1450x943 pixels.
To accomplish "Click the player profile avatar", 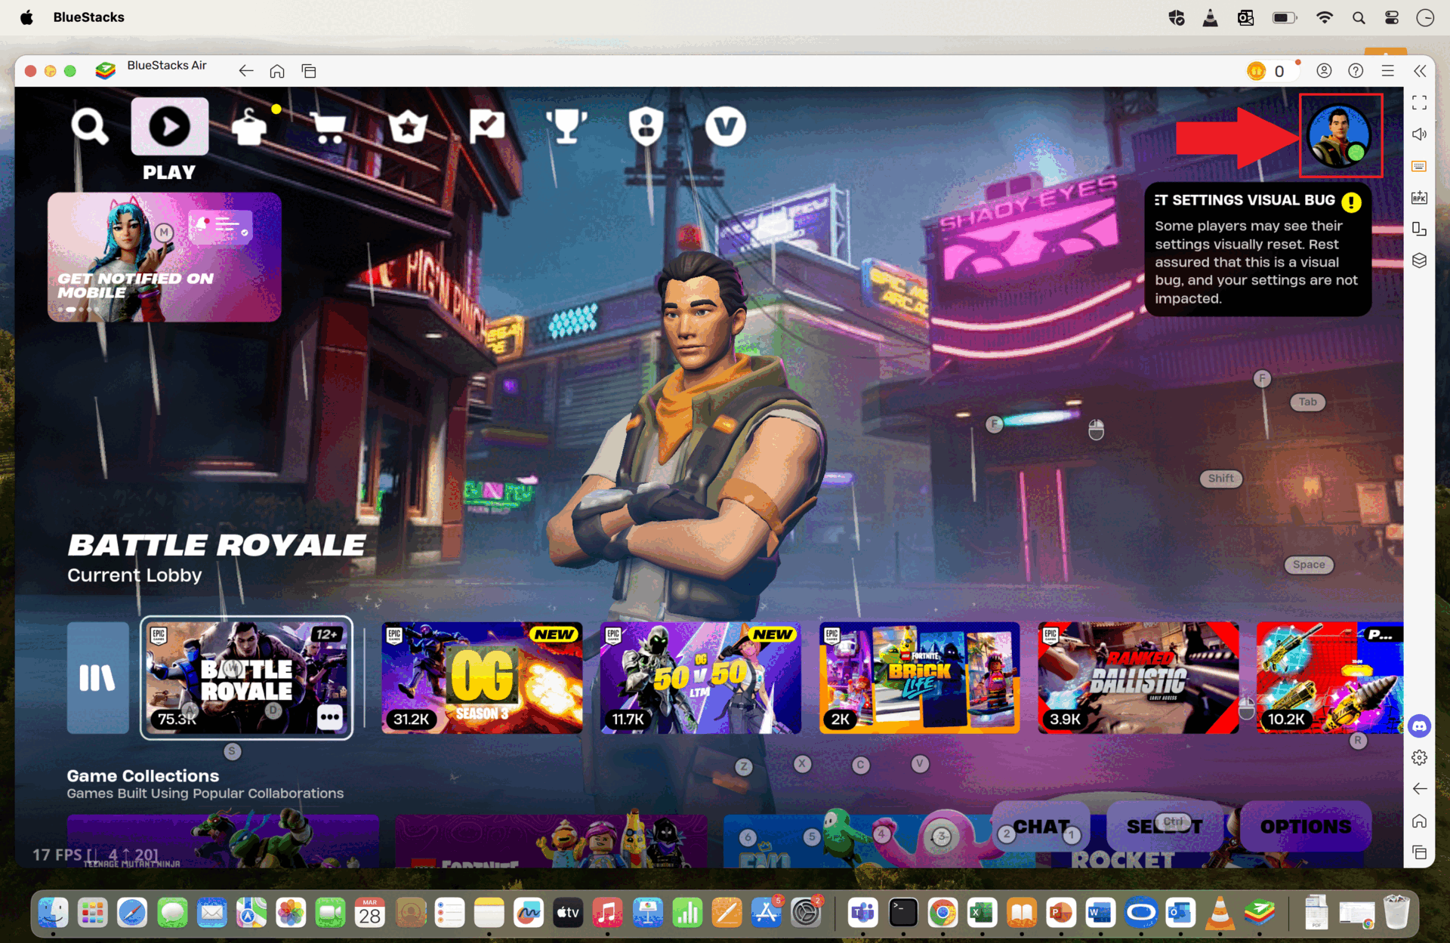I will point(1340,136).
